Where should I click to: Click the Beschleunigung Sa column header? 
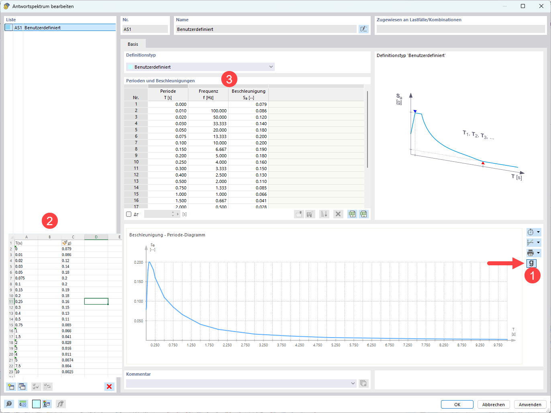coord(248,94)
